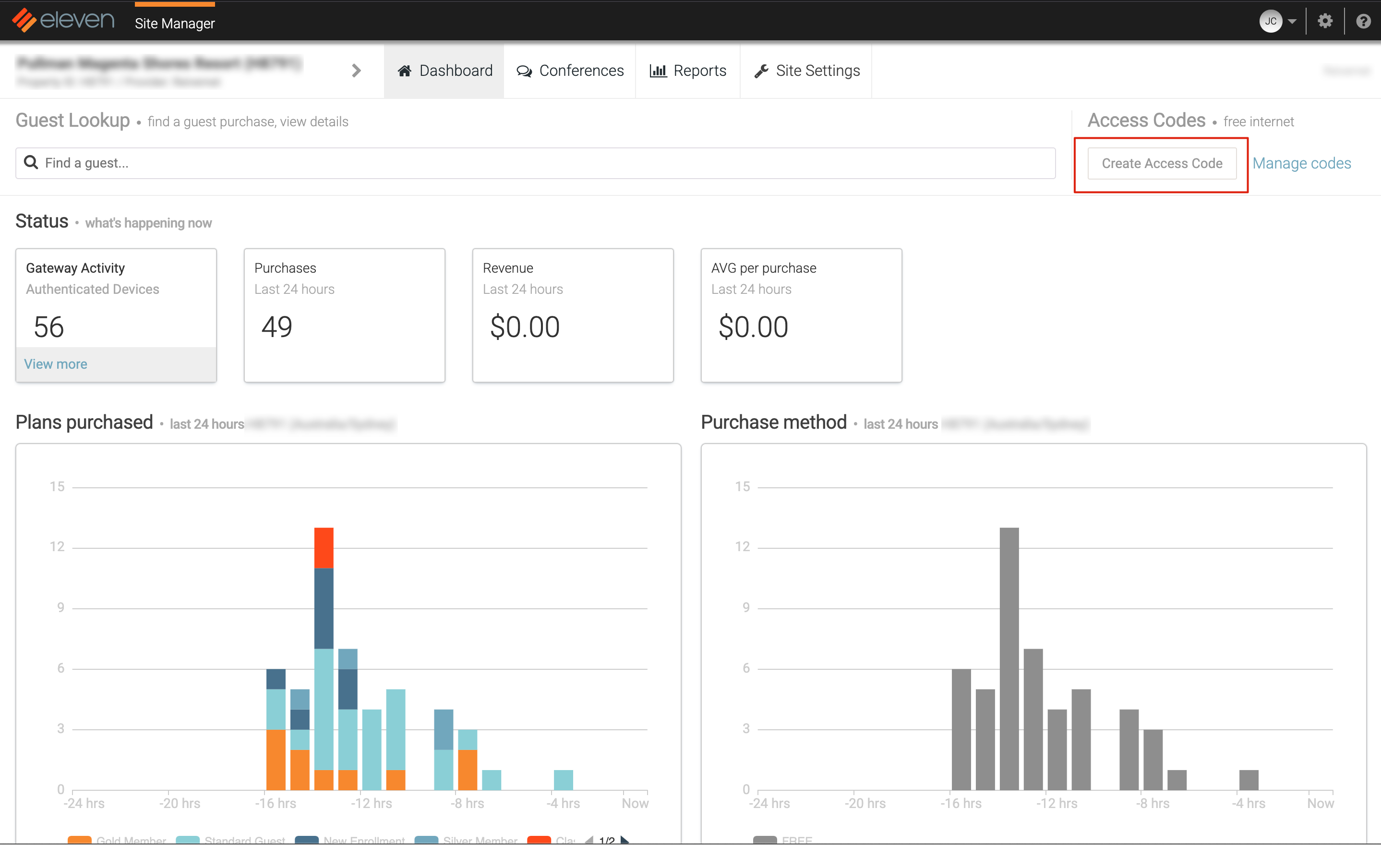Click the eleven logo in the header

(63, 20)
